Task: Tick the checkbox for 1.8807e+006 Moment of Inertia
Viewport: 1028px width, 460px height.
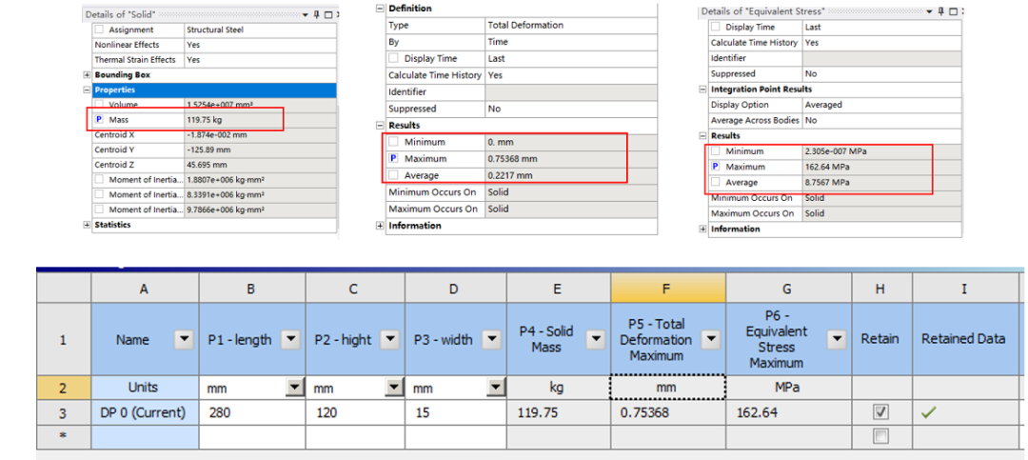Action: 99,179
